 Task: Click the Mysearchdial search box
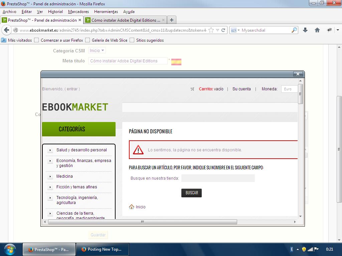[266, 30]
